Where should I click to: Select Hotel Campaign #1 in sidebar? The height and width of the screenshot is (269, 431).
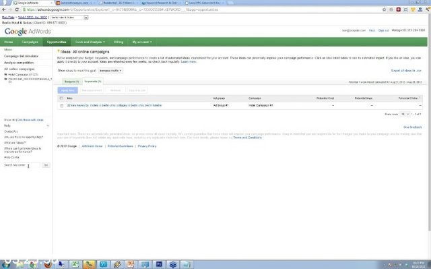pyautogui.click(x=22, y=75)
